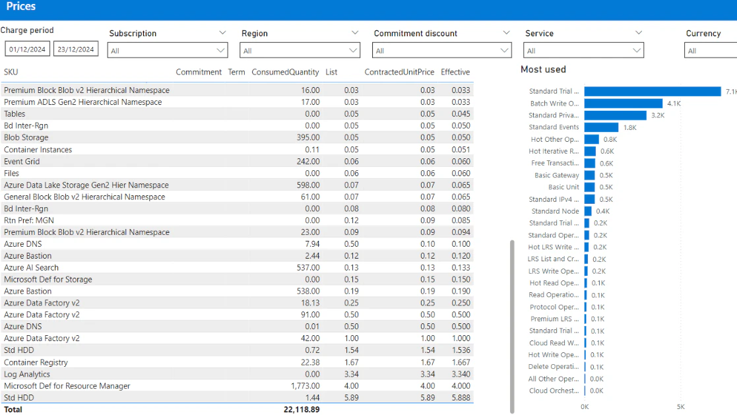
Task: Click the 'Most used' chart title
Action: coord(544,69)
